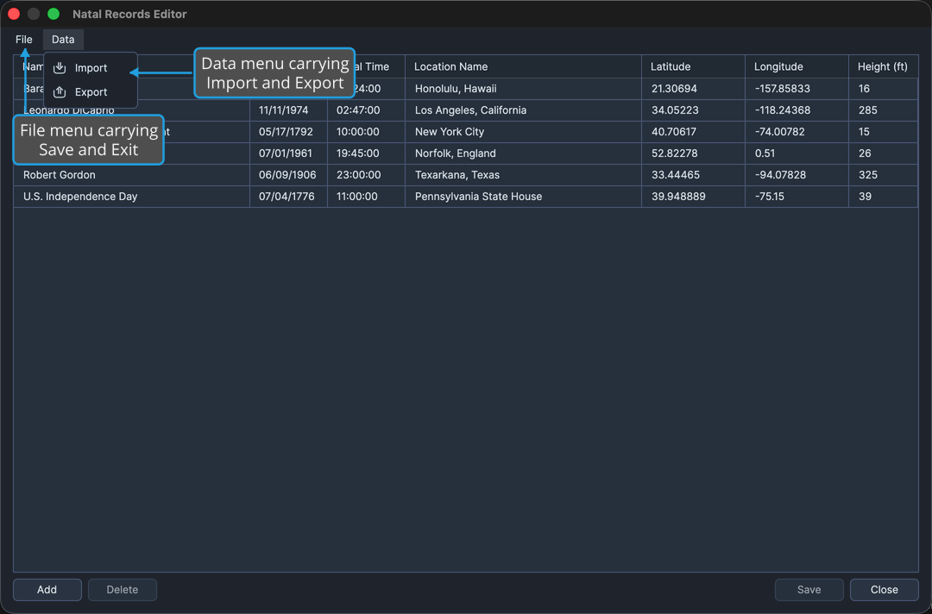Viewport: 932px width, 614px height.
Task: Click the Height (ft) column header
Action: point(883,66)
